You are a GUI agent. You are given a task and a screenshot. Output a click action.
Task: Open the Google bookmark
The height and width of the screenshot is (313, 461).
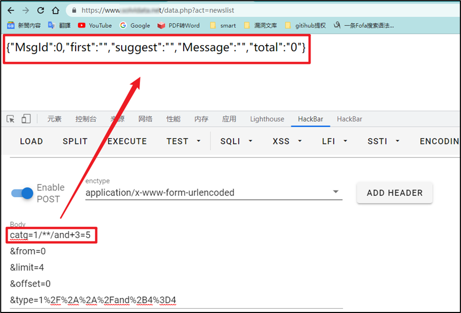[x=135, y=26]
